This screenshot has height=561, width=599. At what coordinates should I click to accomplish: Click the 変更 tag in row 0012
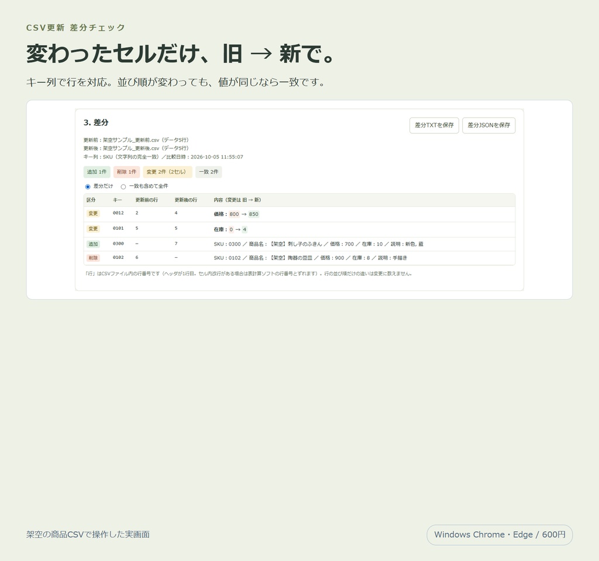point(93,213)
